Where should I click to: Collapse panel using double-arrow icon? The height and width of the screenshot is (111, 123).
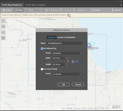(x=118, y=2)
